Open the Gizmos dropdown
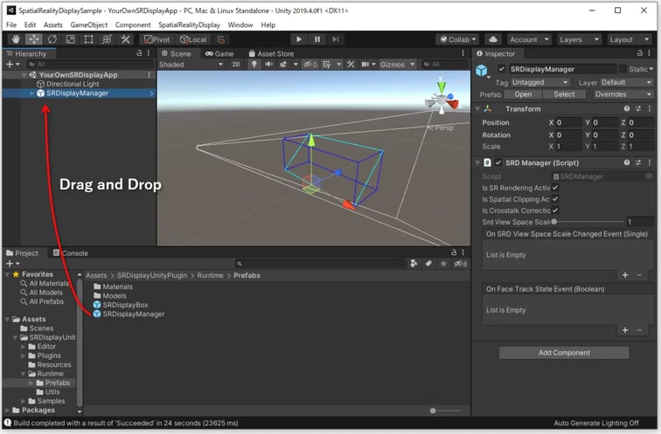Viewport: 661px width, 434px height. (397, 64)
